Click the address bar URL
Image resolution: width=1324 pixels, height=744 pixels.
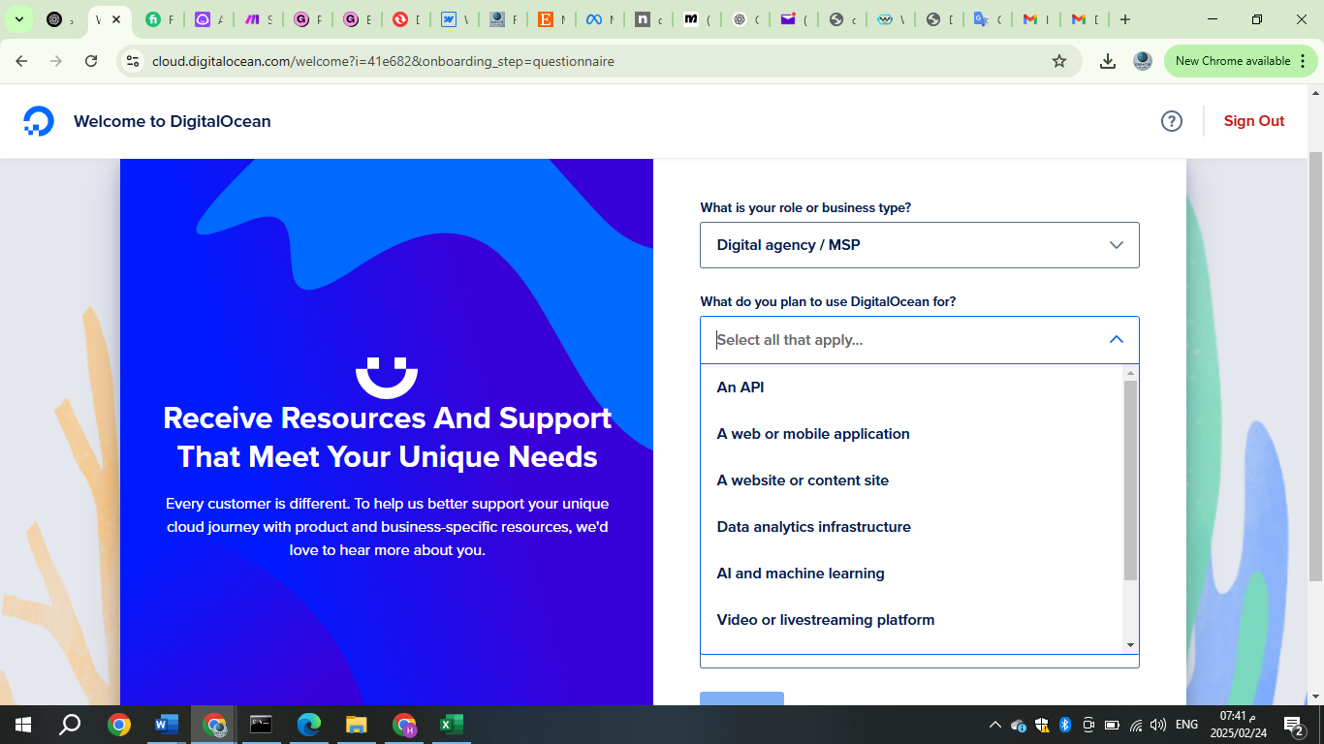pyautogui.click(x=383, y=61)
